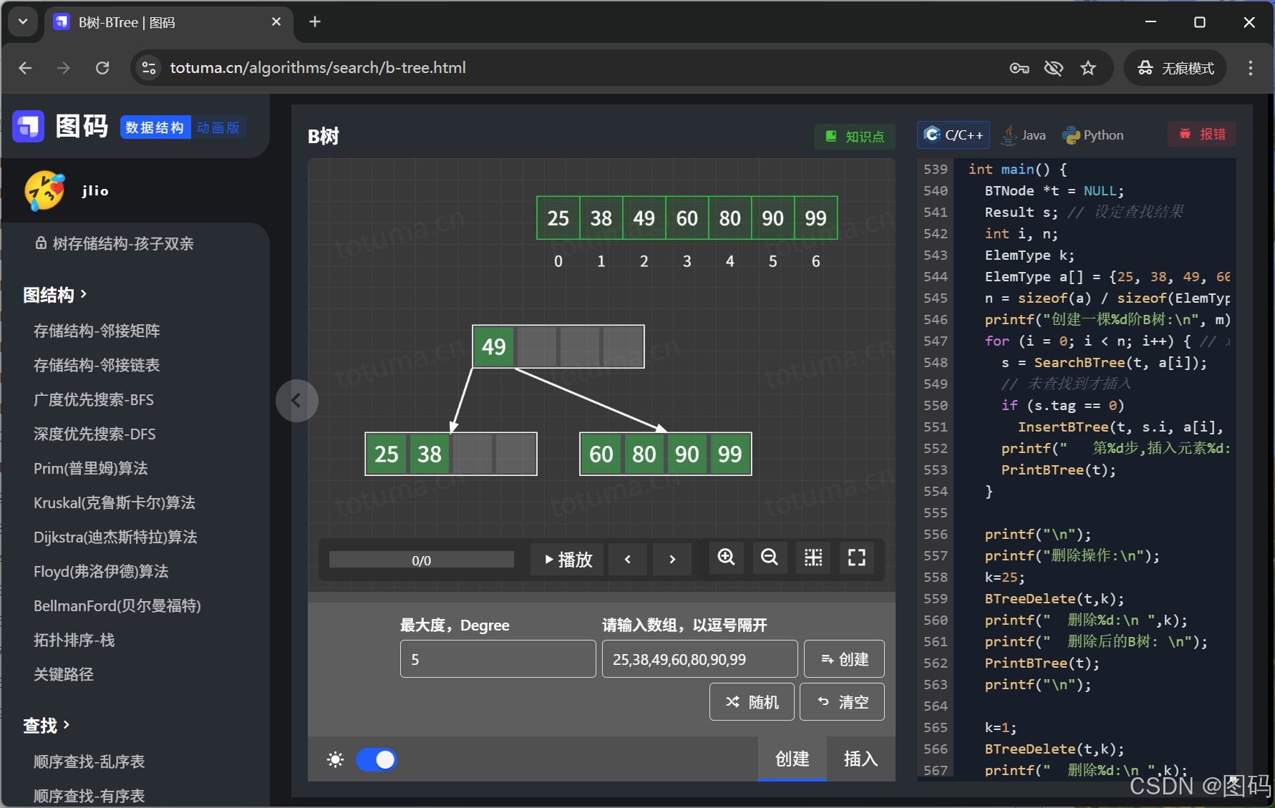Toggle the light/dark theme switch

[377, 759]
